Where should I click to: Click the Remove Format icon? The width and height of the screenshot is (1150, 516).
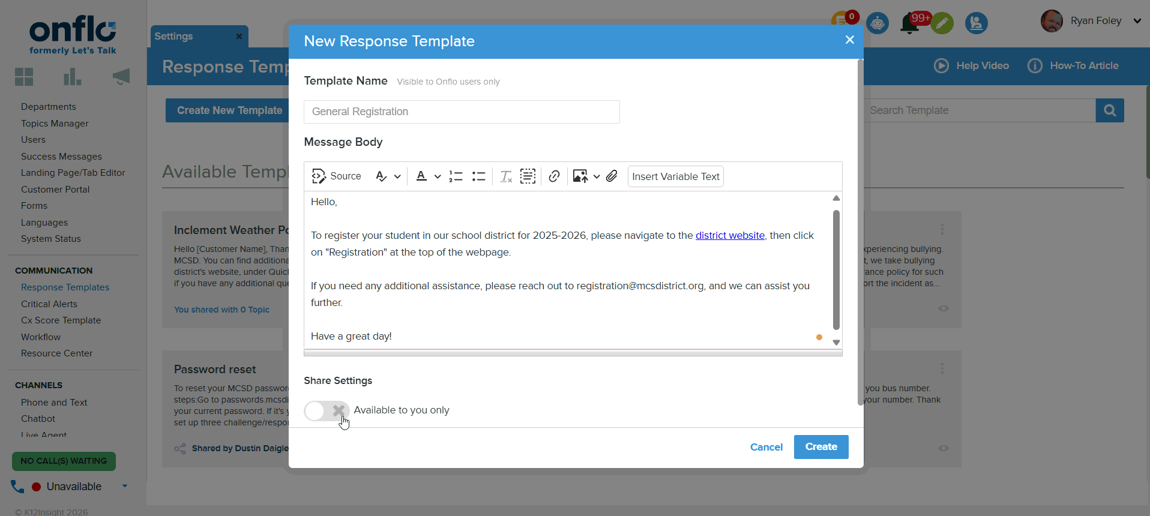(506, 176)
